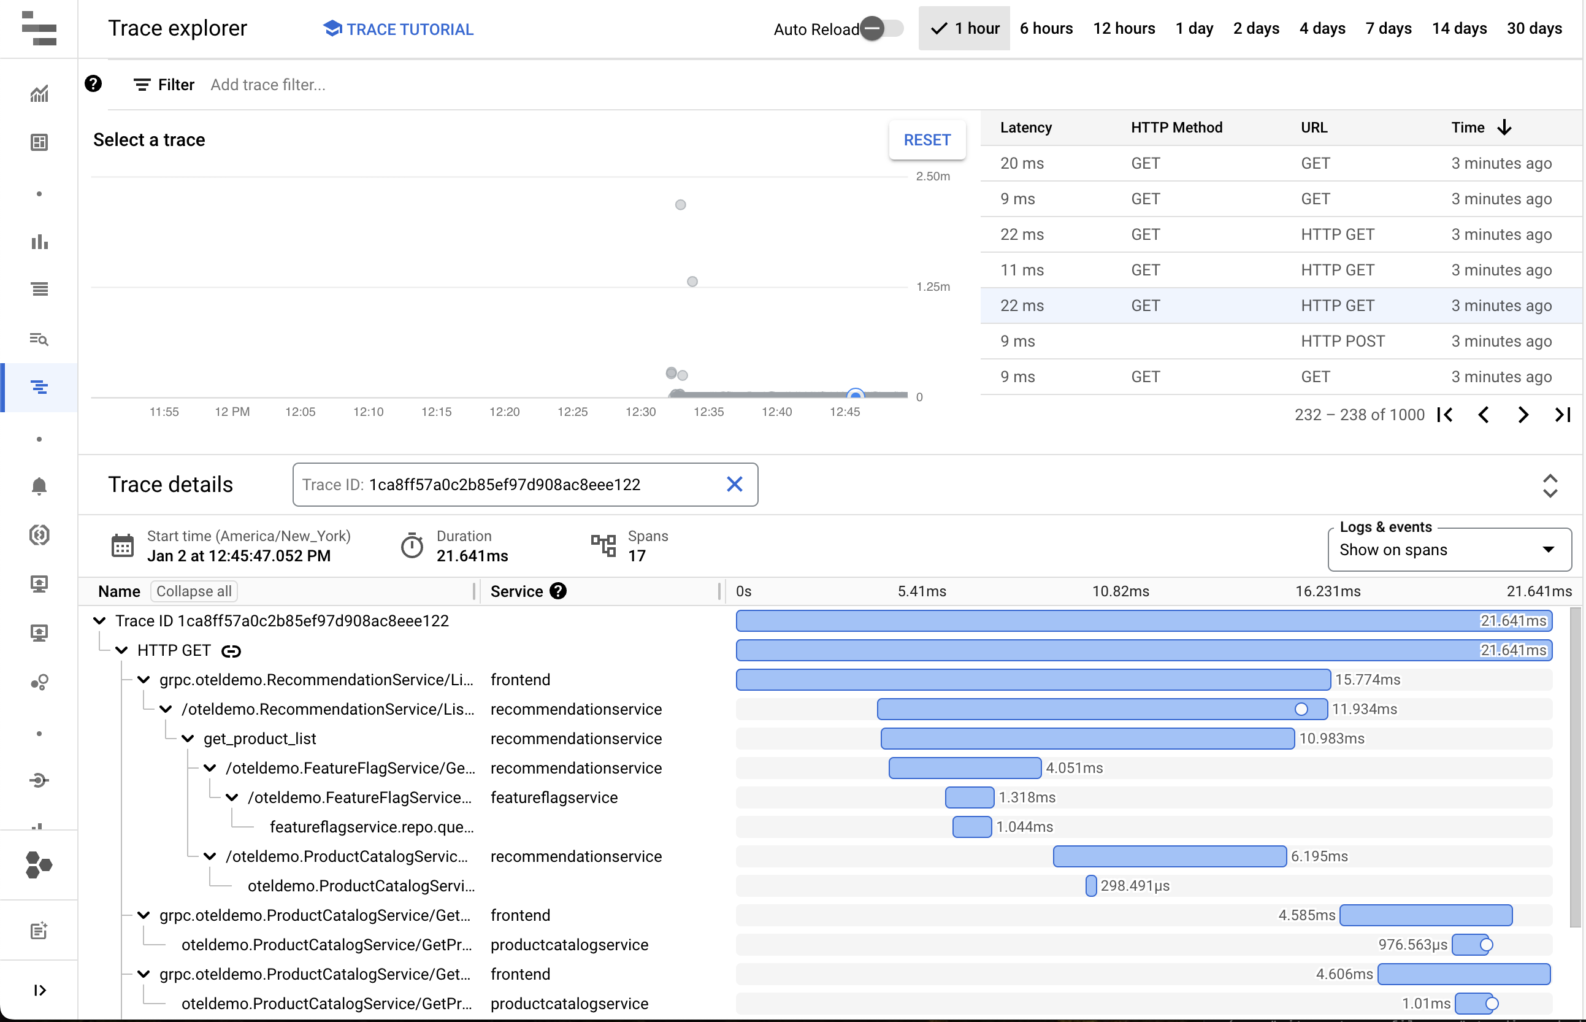The height and width of the screenshot is (1022, 1586).
Task: Select the 20 ms GET trace row
Action: pyautogui.click(x=1281, y=163)
